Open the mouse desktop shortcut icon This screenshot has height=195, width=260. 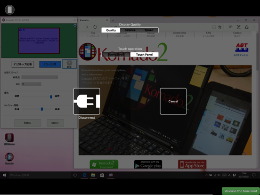coord(9,139)
